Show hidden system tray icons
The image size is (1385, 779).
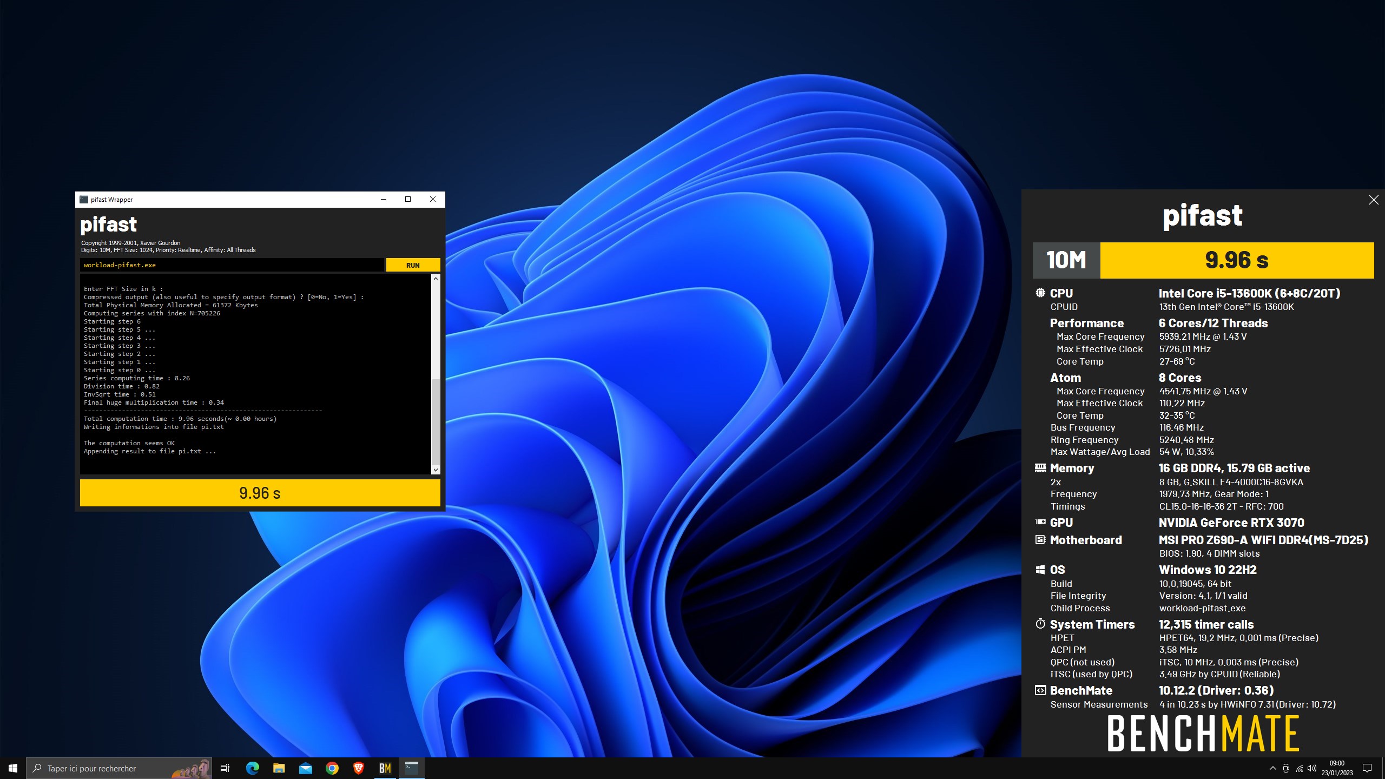pyautogui.click(x=1272, y=768)
